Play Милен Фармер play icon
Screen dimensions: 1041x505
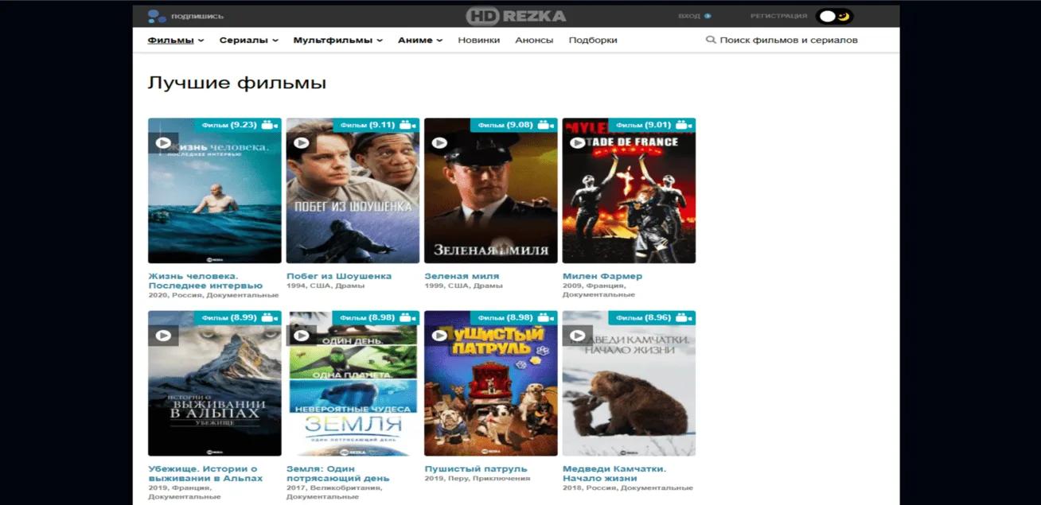(x=578, y=143)
